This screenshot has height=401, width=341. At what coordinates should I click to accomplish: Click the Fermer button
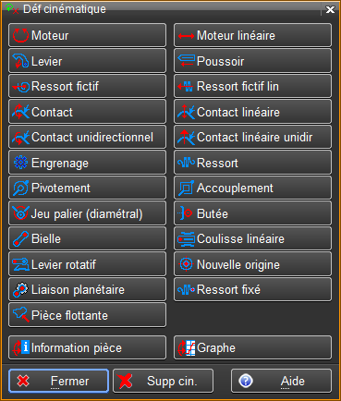tap(59, 381)
